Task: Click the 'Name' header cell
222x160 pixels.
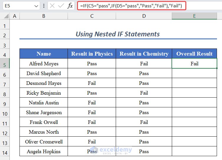Action: click(x=44, y=54)
